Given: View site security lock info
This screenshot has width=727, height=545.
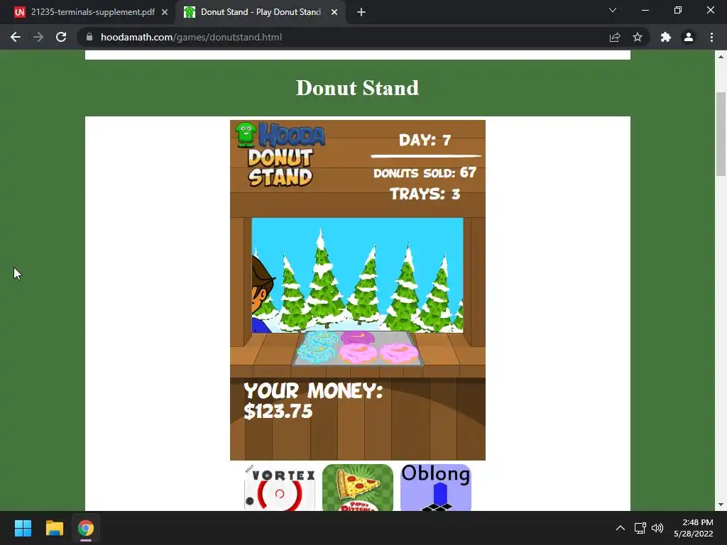Looking at the screenshot, I should (x=89, y=37).
